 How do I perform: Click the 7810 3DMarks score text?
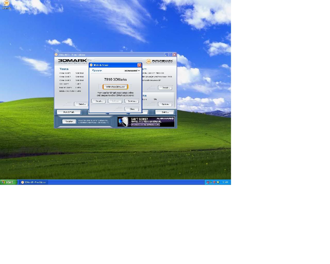pyautogui.click(x=115, y=79)
